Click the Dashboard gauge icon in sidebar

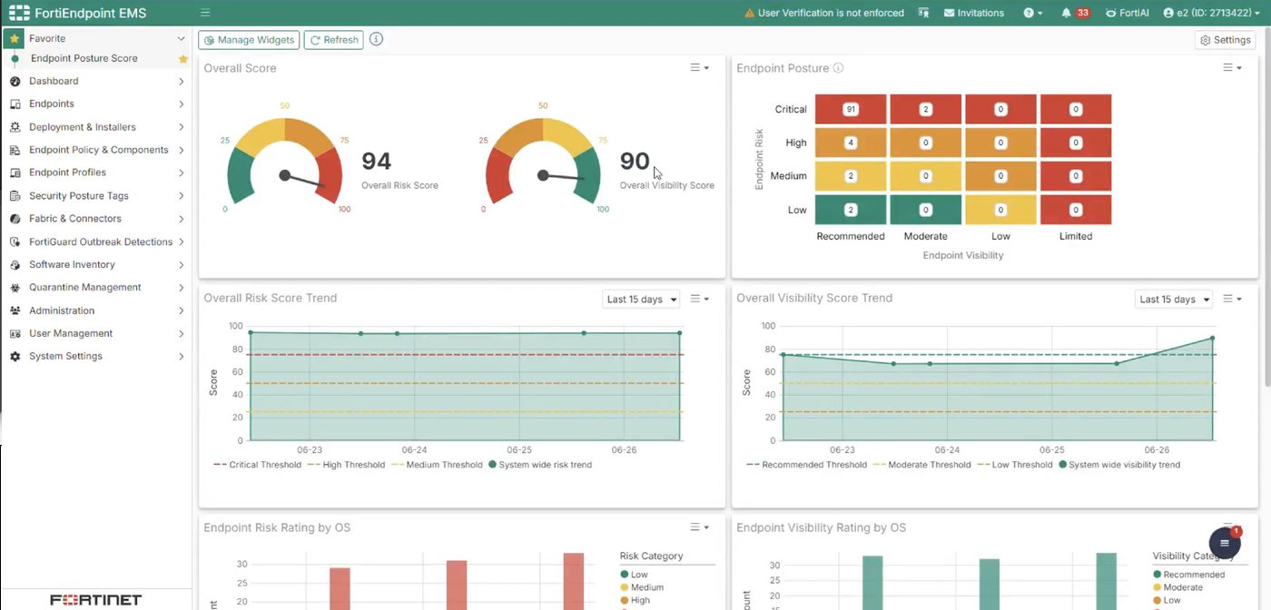(x=15, y=82)
